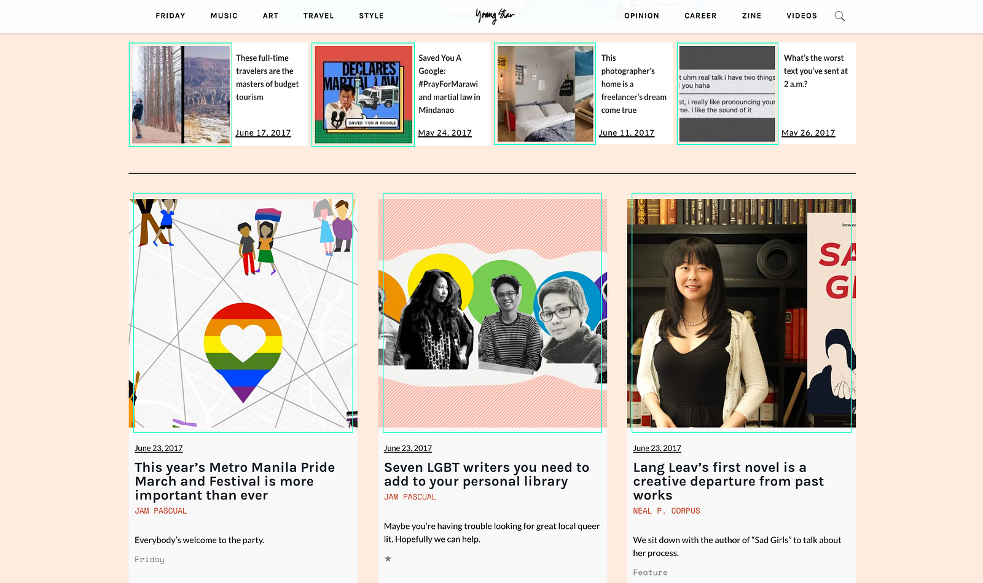983x583 pixels.
Task: Open the Metro Manila Pride March headline
Action: 235,481
